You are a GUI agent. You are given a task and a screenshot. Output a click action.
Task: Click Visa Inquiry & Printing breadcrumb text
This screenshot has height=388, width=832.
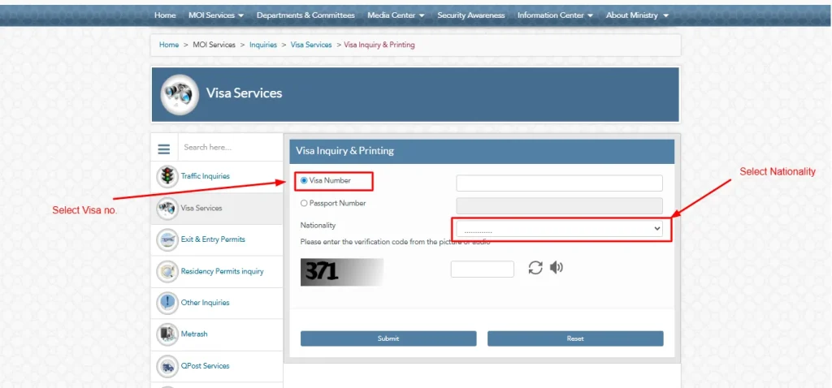[x=379, y=45]
